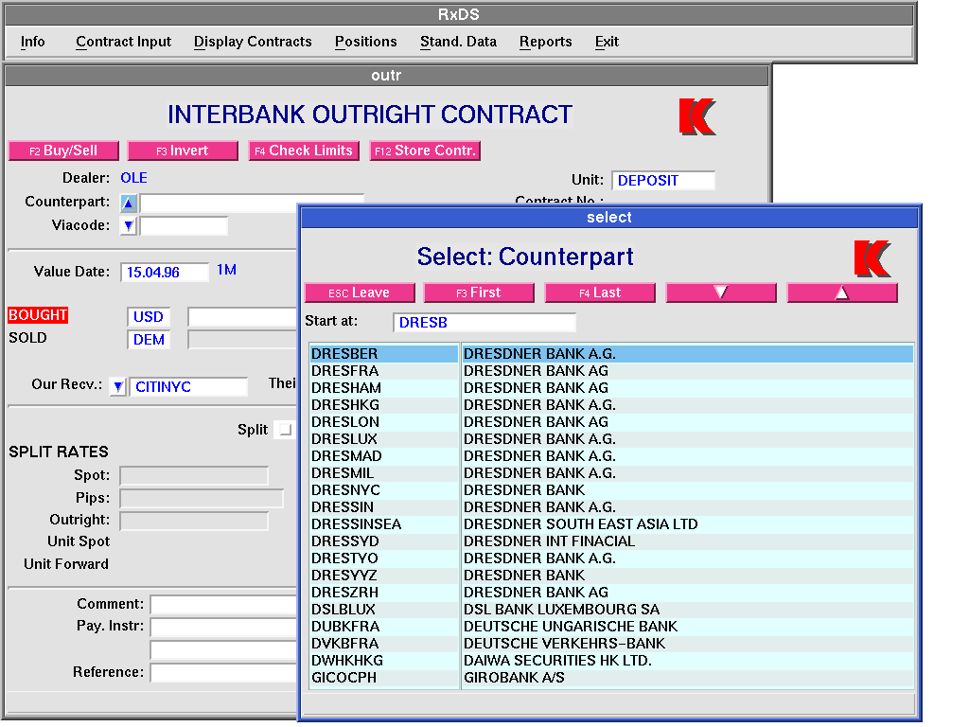
Task: Open the Viacode dropdown arrow
Action: (x=128, y=225)
